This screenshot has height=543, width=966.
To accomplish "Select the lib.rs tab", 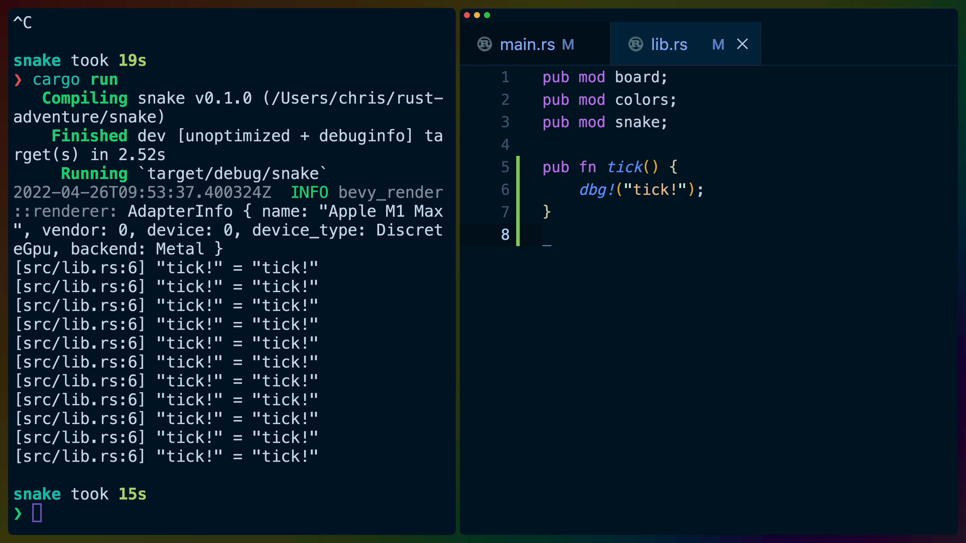I will coord(669,44).
